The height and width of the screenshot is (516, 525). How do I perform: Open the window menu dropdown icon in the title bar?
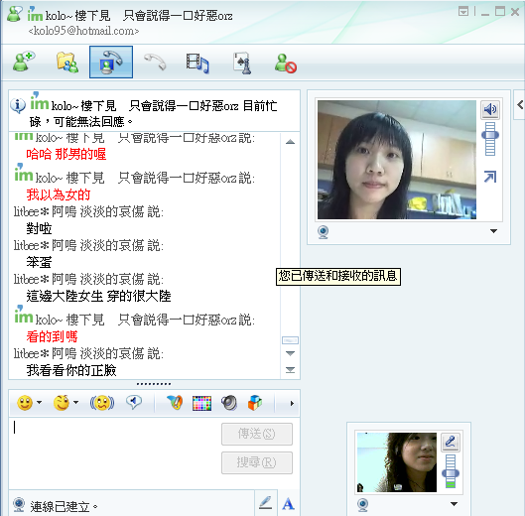coord(463,11)
